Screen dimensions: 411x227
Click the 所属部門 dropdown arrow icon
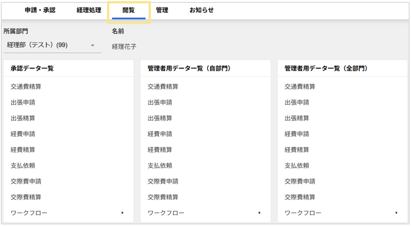tap(93, 45)
